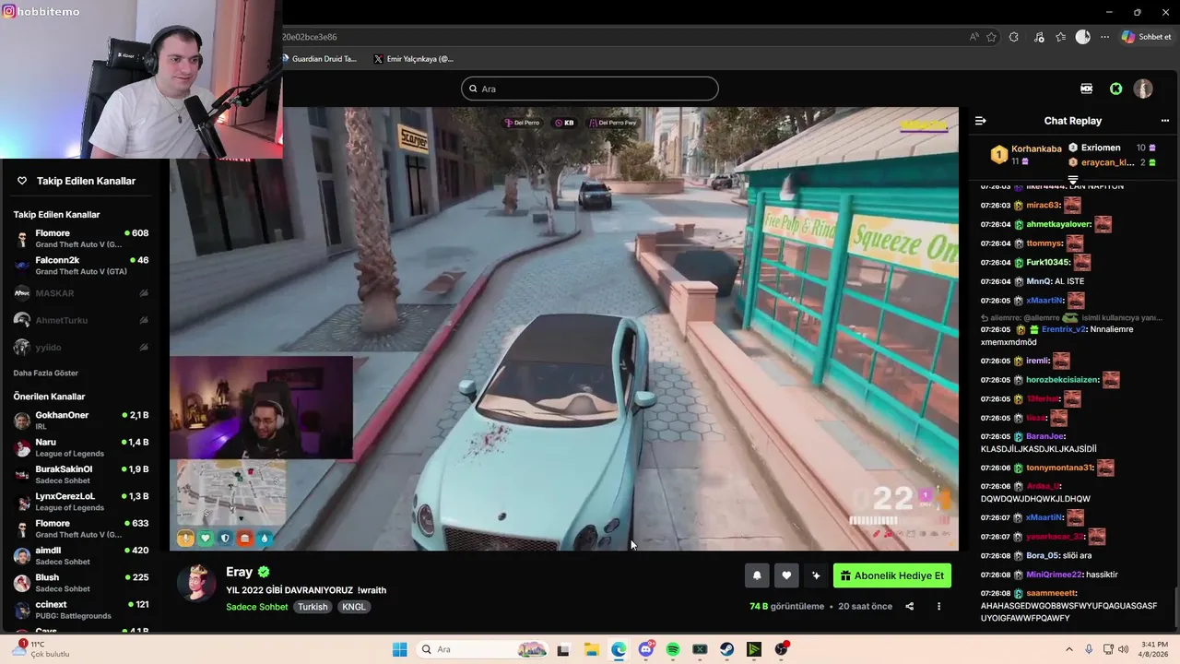Screen dimensions: 1180x664
Task: Select the KNGL tag
Action: pyautogui.click(x=354, y=607)
